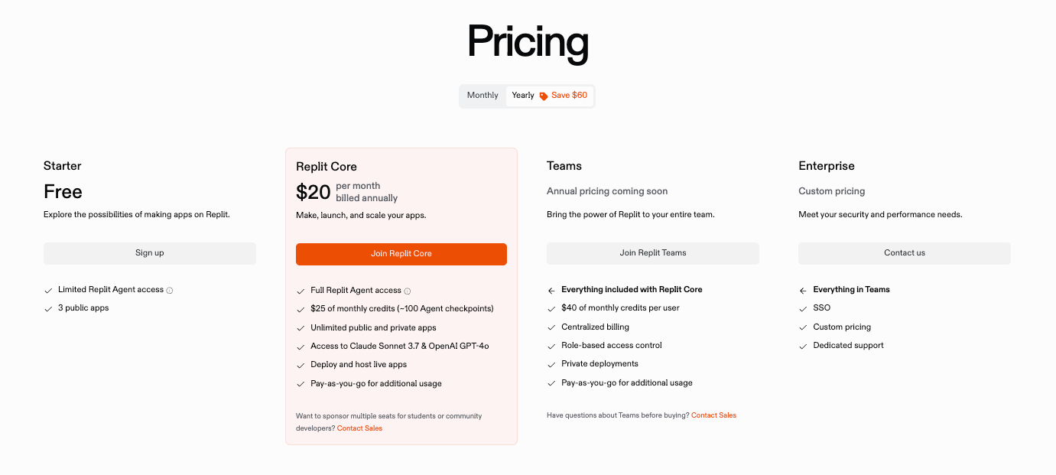Image resolution: width=1056 pixels, height=475 pixels.
Task: Open info icon beside Full Replit Agent access
Action: click(x=408, y=291)
